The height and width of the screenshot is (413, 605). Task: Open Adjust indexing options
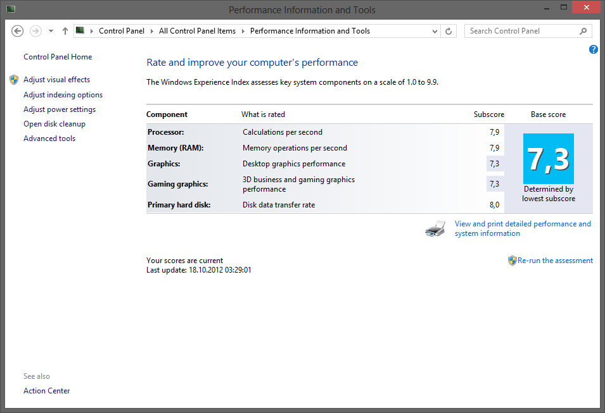coord(63,94)
